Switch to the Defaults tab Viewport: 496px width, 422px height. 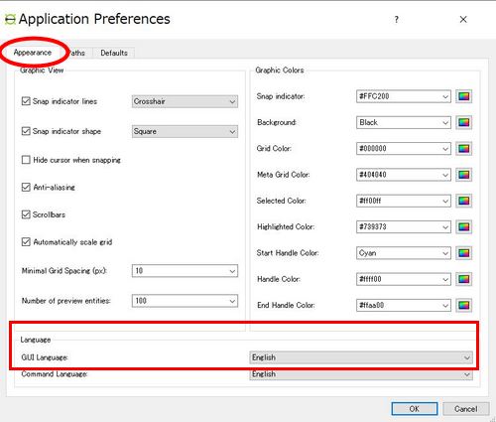[114, 53]
